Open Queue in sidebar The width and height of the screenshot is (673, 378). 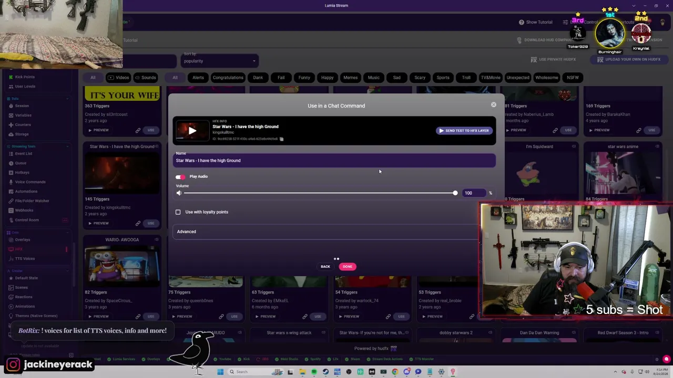(21, 163)
